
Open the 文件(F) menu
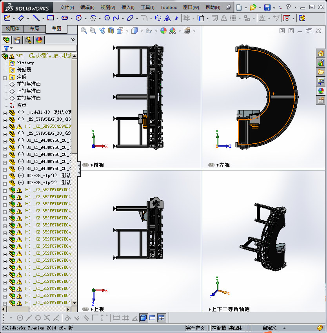[x=67, y=7]
